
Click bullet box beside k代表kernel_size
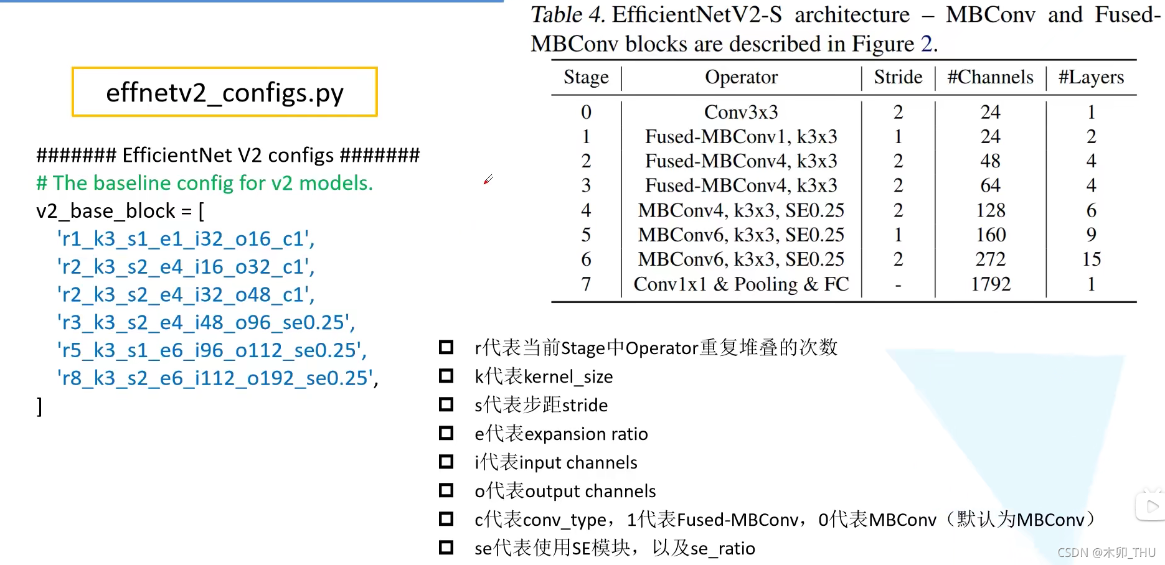click(446, 376)
